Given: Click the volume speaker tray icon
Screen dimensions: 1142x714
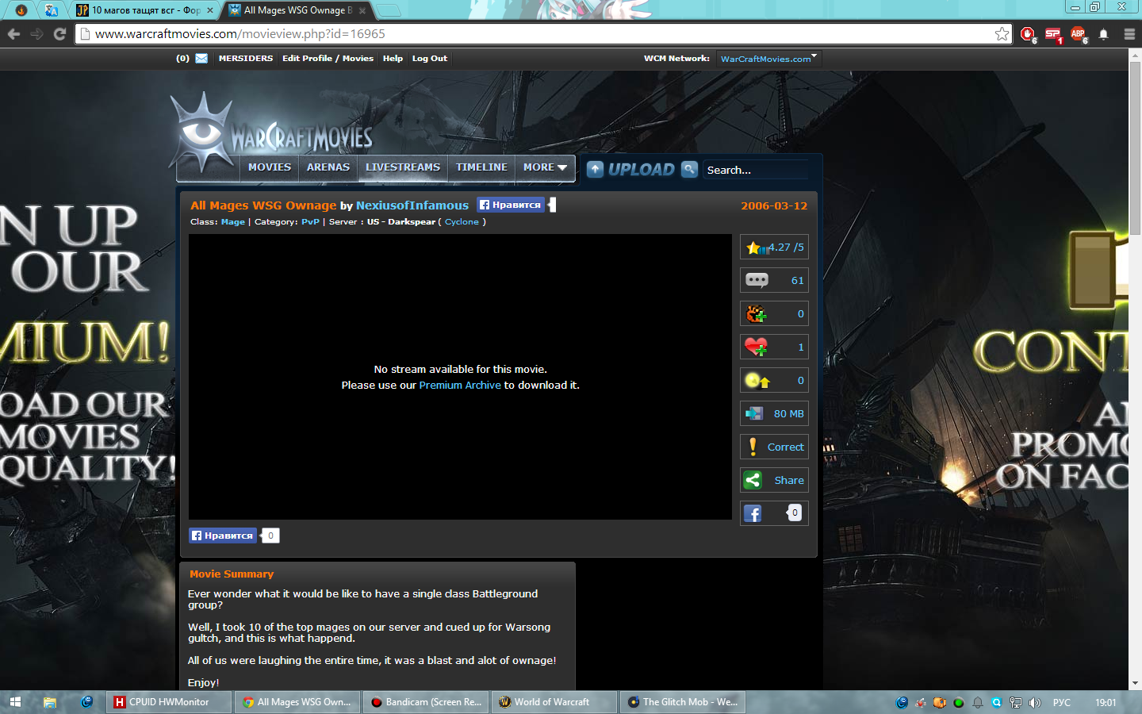Looking at the screenshot, I should click(1035, 702).
